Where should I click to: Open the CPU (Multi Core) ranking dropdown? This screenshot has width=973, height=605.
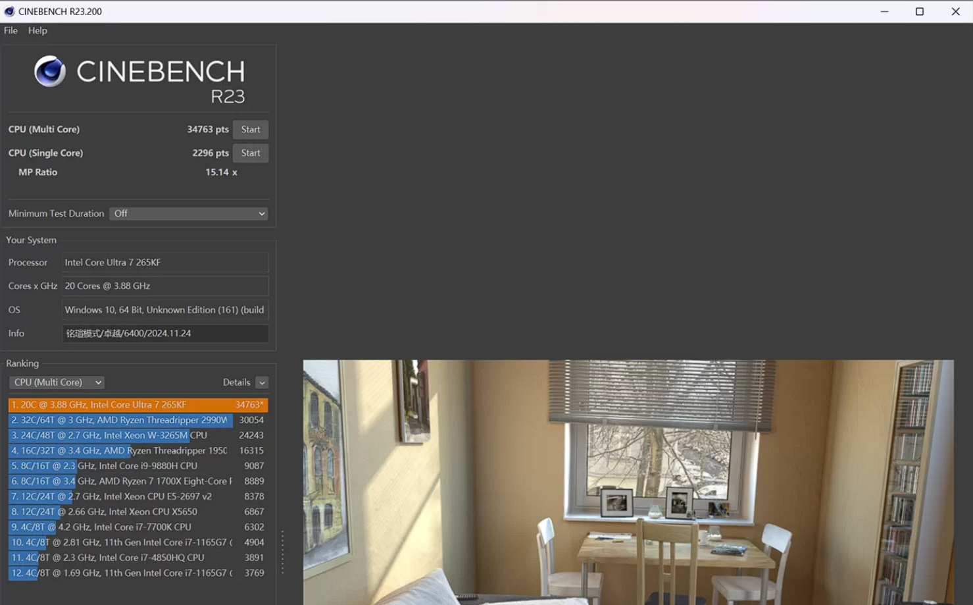57,382
